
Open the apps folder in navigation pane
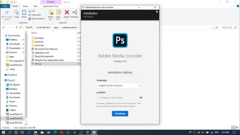pyautogui.click(x=12, y=57)
